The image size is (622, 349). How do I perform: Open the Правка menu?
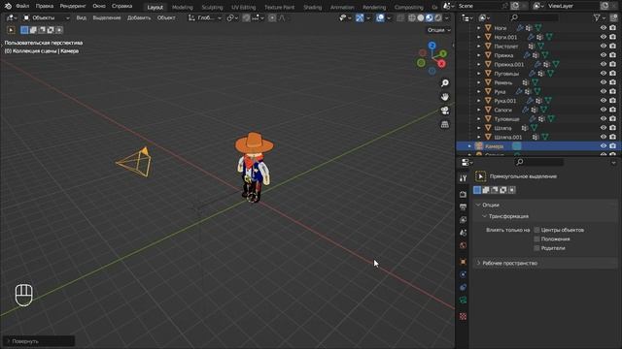(x=45, y=6)
